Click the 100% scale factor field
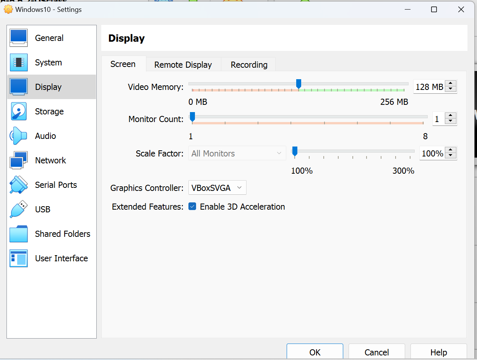 click(433, 153)
